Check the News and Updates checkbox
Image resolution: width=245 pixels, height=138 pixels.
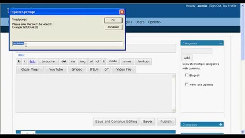pyautogui.click(x=186, y=84)
